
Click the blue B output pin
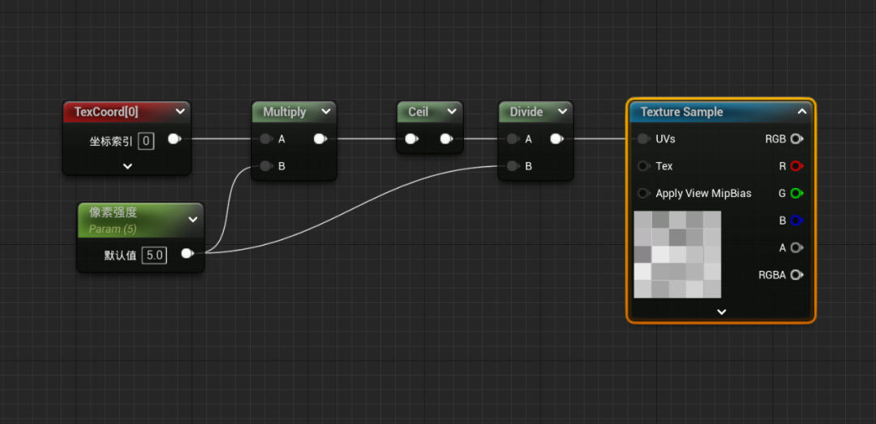point(797,221)
